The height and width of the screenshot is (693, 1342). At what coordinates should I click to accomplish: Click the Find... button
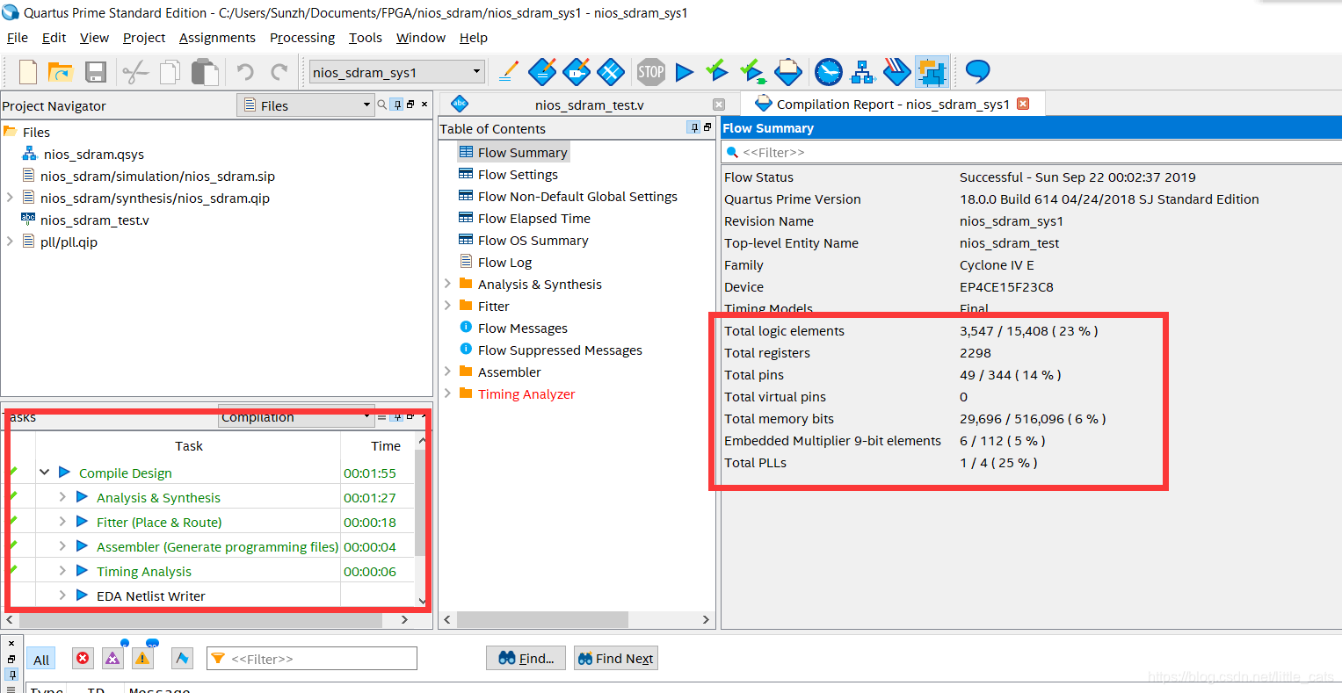coord(526,659)
